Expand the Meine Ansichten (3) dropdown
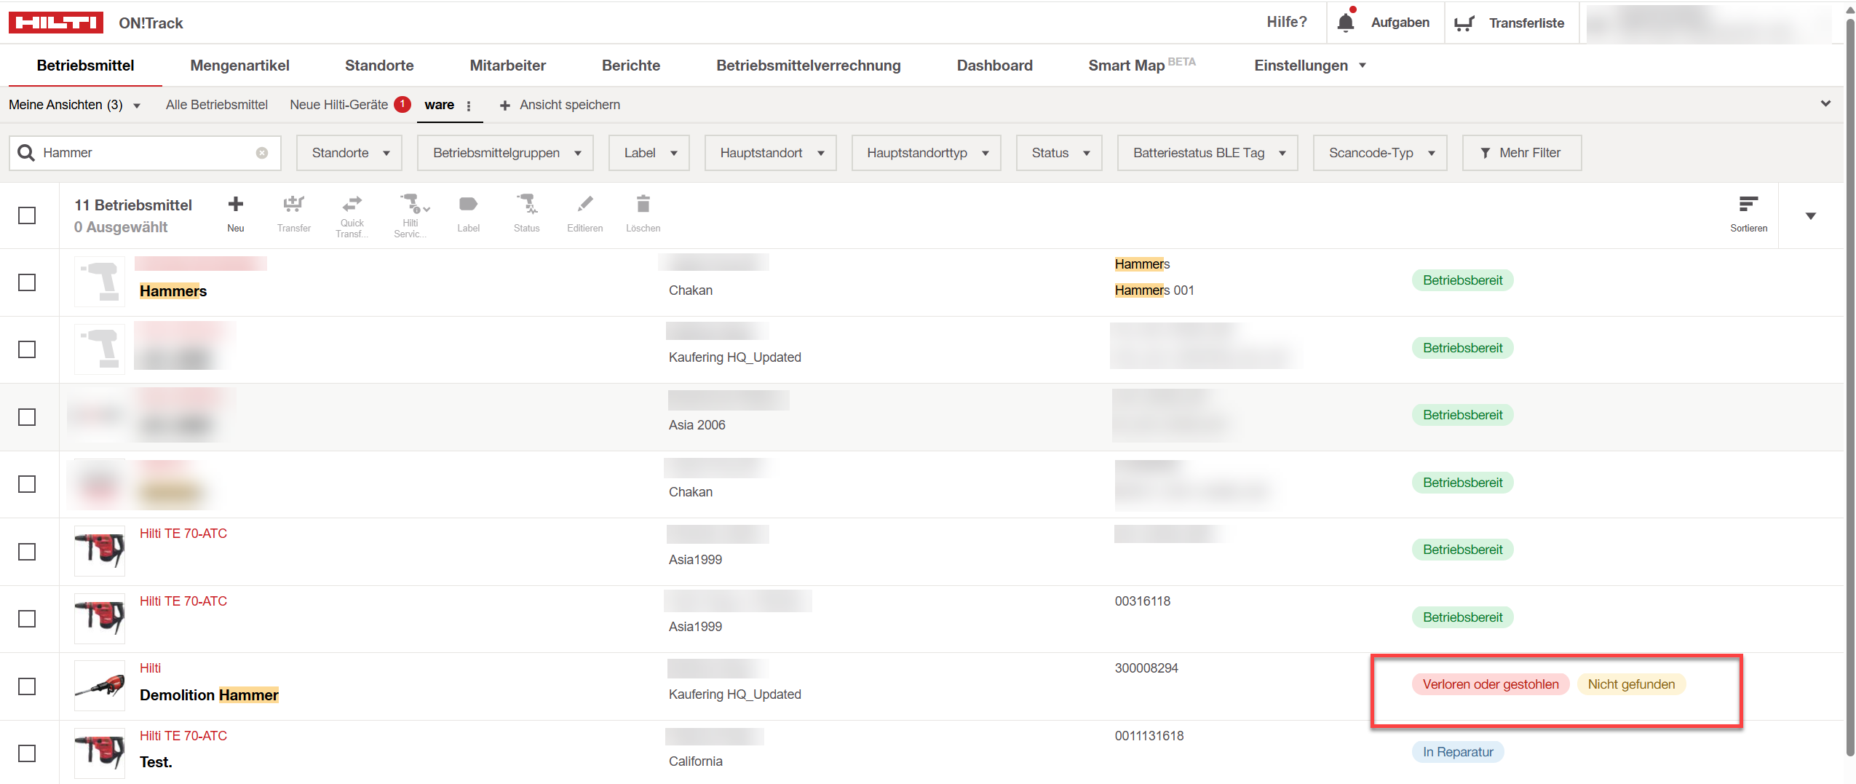This screenshot has width=1856, height=784. click(x=74, y=105)
